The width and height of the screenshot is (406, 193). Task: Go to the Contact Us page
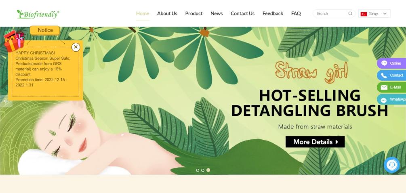point(243,13)
